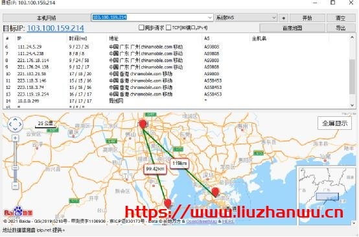
Task: Click the 99.42km distance label
Action: click(156, 169)
